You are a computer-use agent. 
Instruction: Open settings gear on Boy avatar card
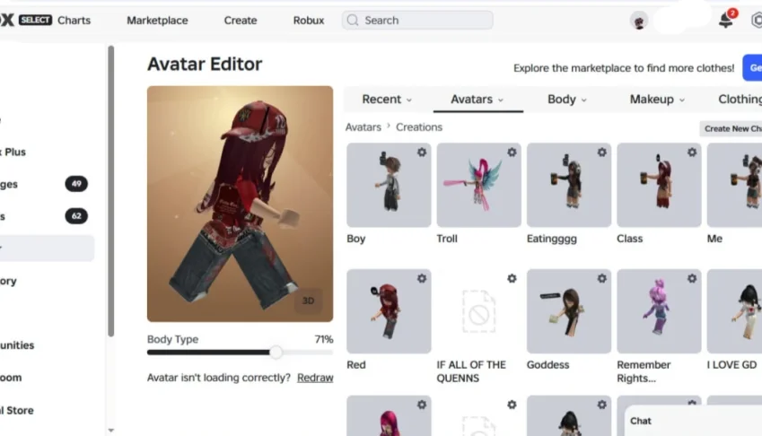tap(422, 153)
